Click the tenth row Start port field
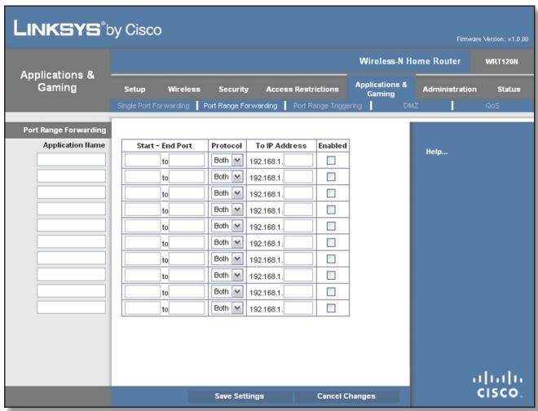The image size is (538, 411). tap(143, 308)
